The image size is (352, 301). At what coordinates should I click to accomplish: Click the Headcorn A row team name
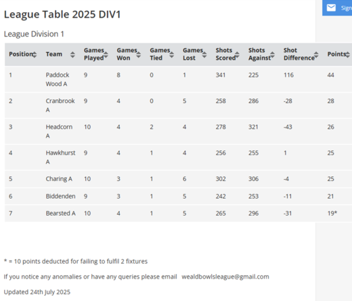click(59, 132)
